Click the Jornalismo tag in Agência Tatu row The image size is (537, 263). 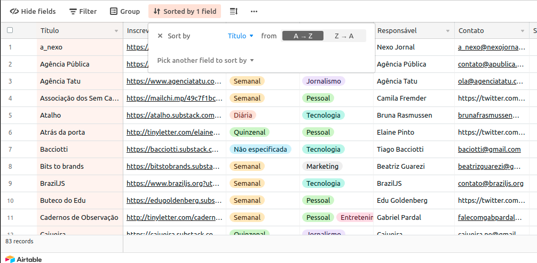point(323,81)
